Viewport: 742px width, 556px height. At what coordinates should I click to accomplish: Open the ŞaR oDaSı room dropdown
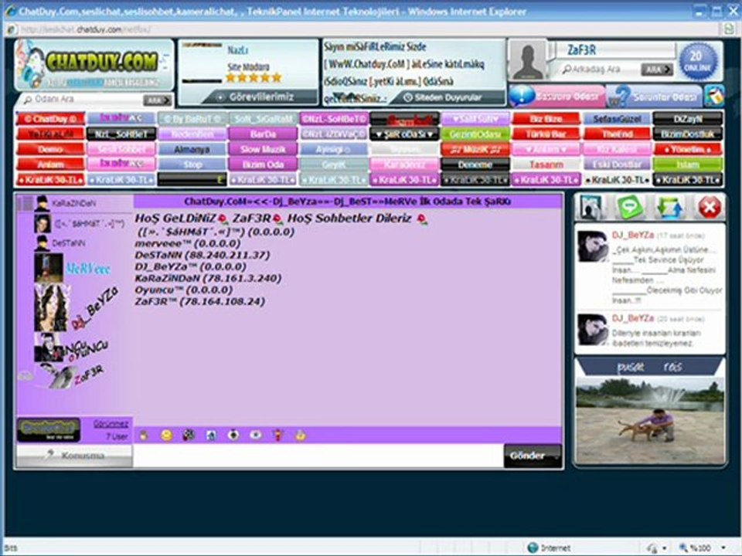[x=404, y=134]
